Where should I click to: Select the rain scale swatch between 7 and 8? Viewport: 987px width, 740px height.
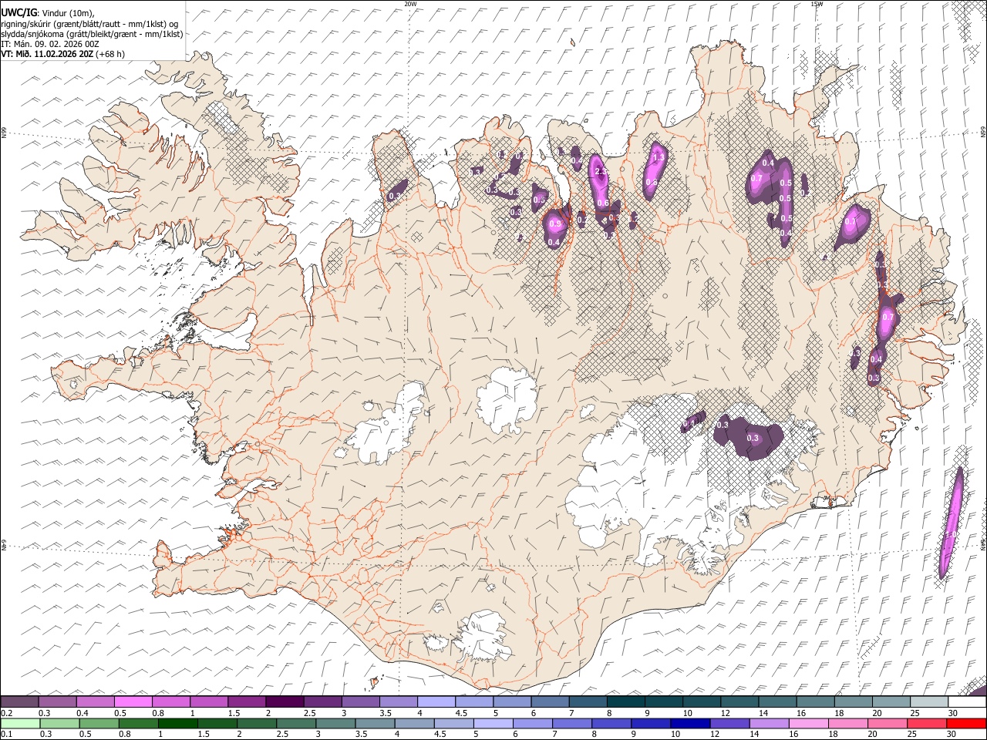[x=572, y=723]
